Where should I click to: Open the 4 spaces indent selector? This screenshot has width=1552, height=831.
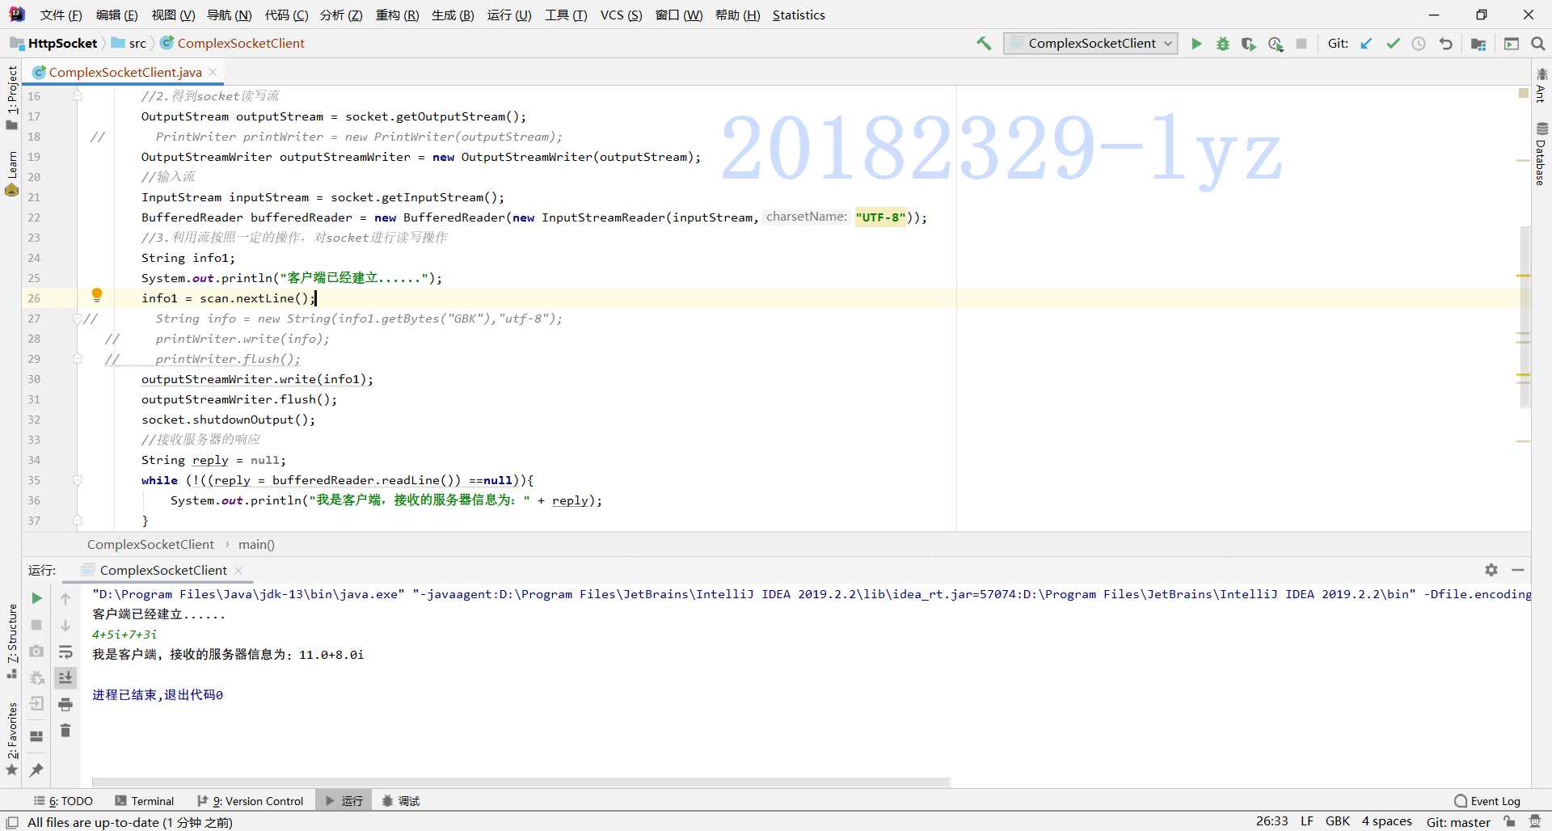1387,821
